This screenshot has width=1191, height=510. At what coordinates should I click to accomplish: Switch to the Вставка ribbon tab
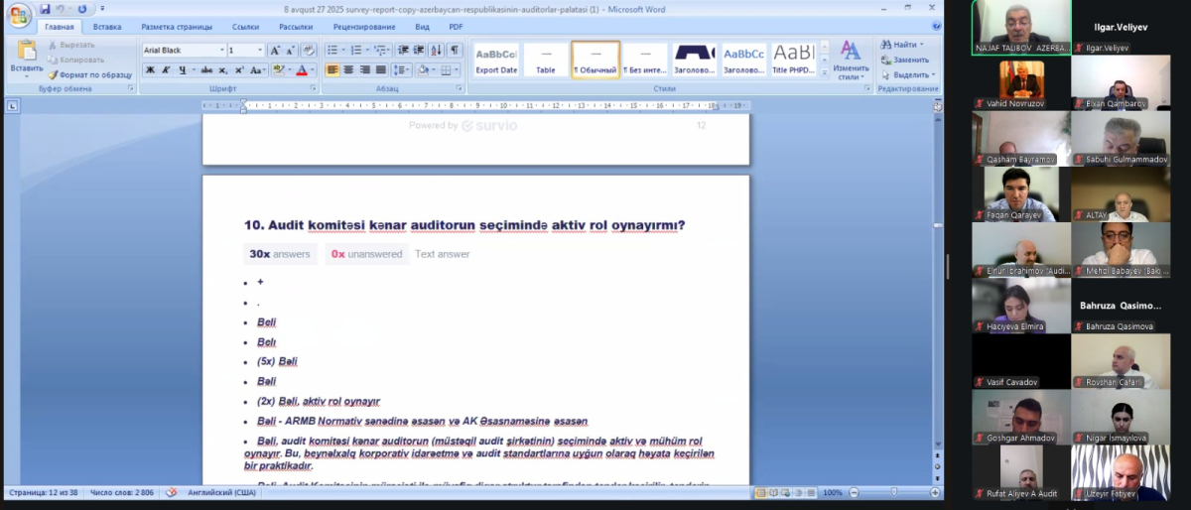[x=107, y=27]
